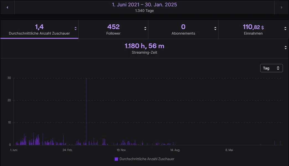Click up-down arrows on Durchschnittliche Anzahl Zuschauer tile
The image size is (289, 166).
(75, 28)
